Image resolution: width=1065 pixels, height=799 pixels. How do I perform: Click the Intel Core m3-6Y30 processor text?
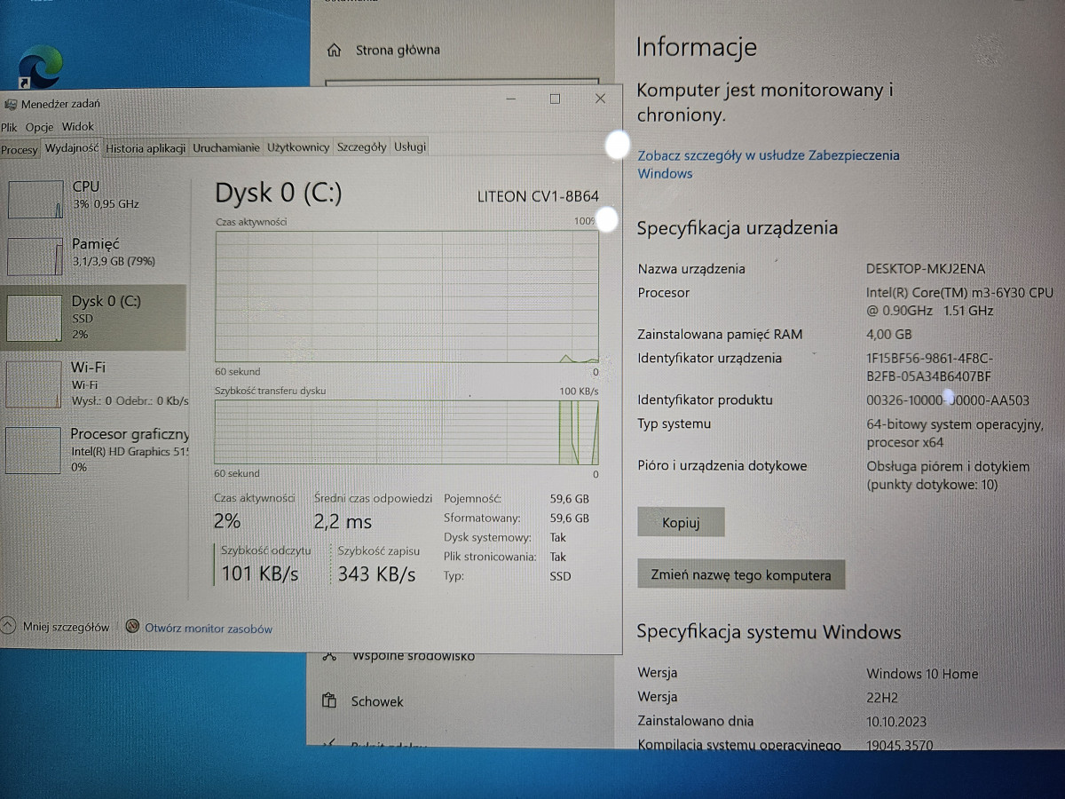959,302
